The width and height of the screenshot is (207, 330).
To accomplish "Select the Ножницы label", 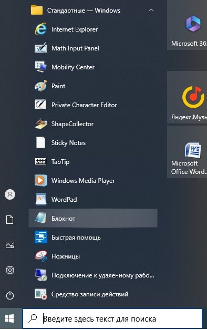I will (x=66, y=256).
